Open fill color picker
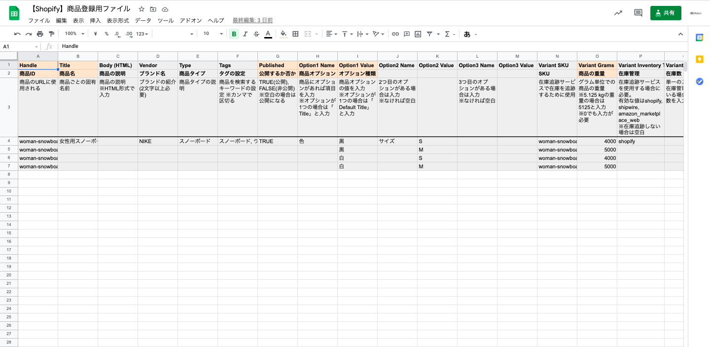This screenshot has height=347, width=710. 284,34
